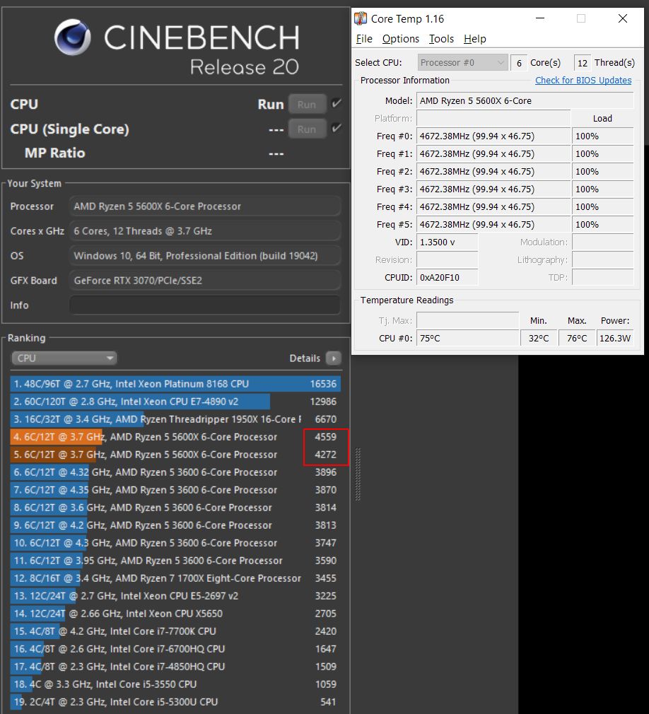This screenshot has height=714, width=649.
Task: Select ranking row 15 Core i7-7700K
Action: [175, 631]
